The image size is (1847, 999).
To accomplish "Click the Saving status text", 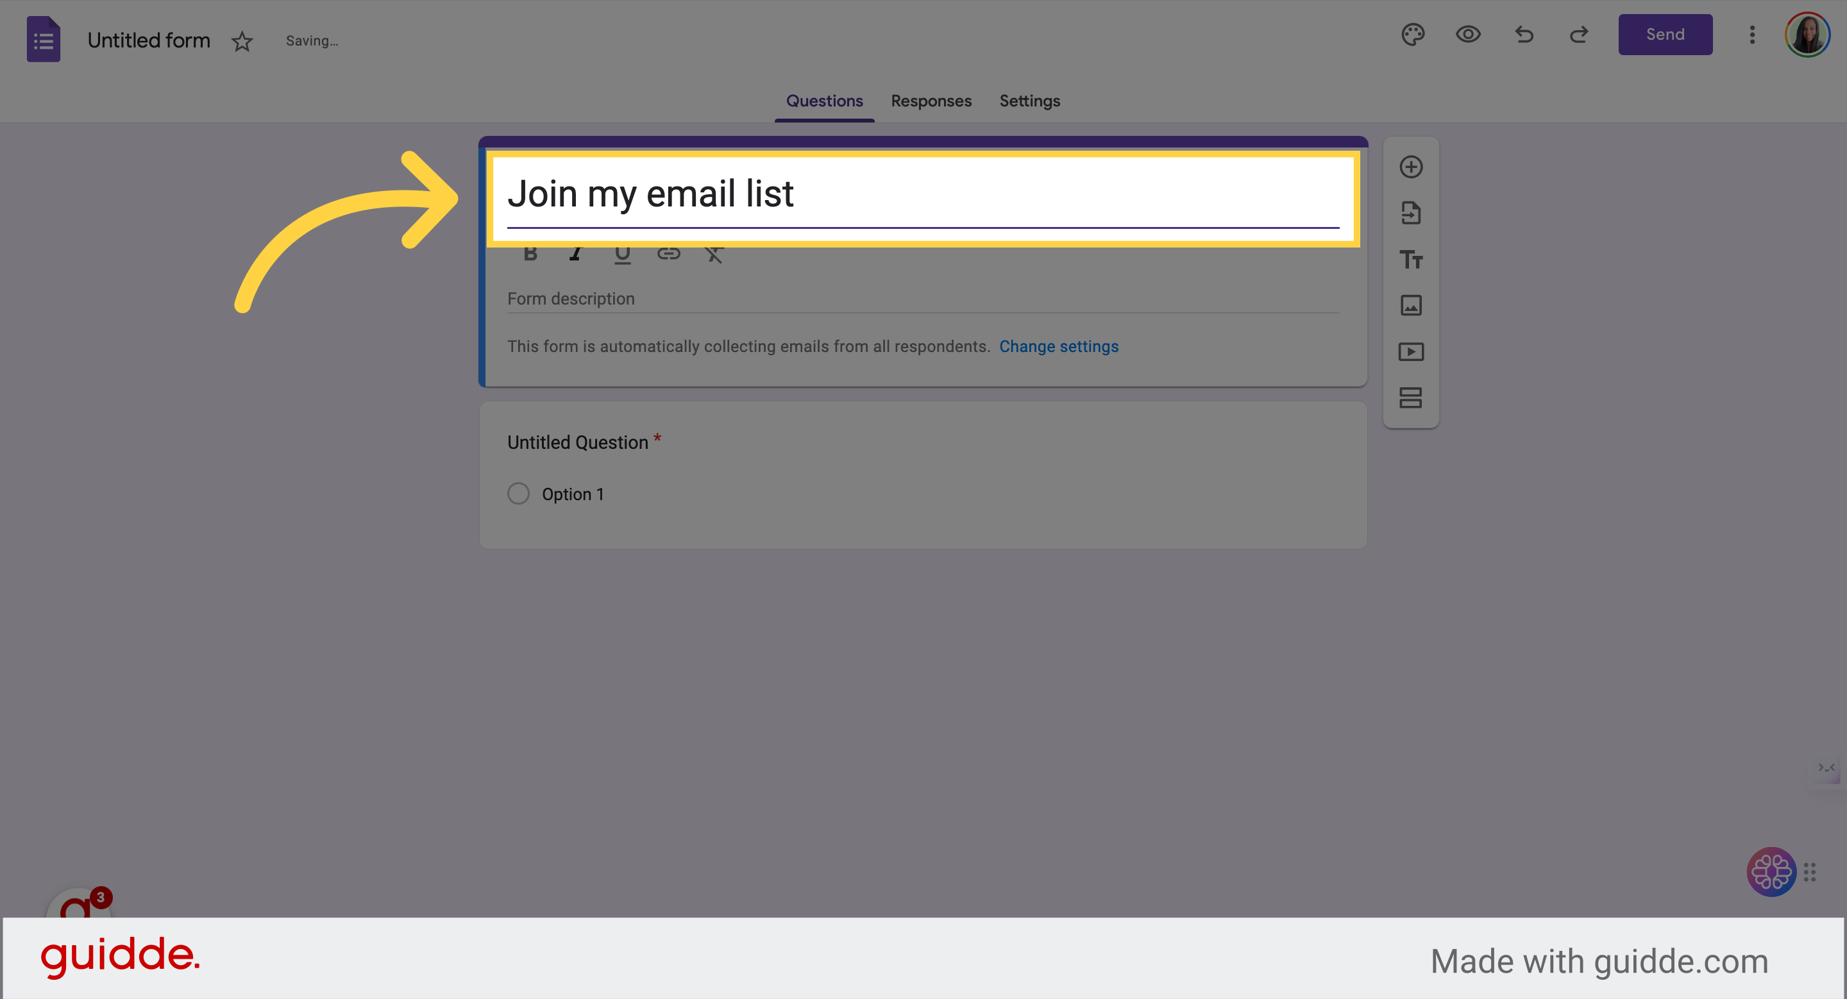I will [x=312, y=41].
